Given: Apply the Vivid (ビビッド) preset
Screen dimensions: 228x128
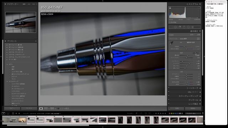Looking at the screenshot, I should [14, 76].
